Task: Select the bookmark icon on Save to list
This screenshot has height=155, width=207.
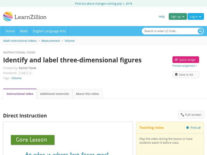Action: click(176, 74)
